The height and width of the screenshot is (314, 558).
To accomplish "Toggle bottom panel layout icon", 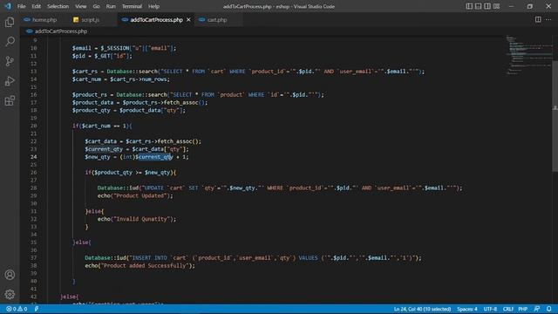I will 479,6.
